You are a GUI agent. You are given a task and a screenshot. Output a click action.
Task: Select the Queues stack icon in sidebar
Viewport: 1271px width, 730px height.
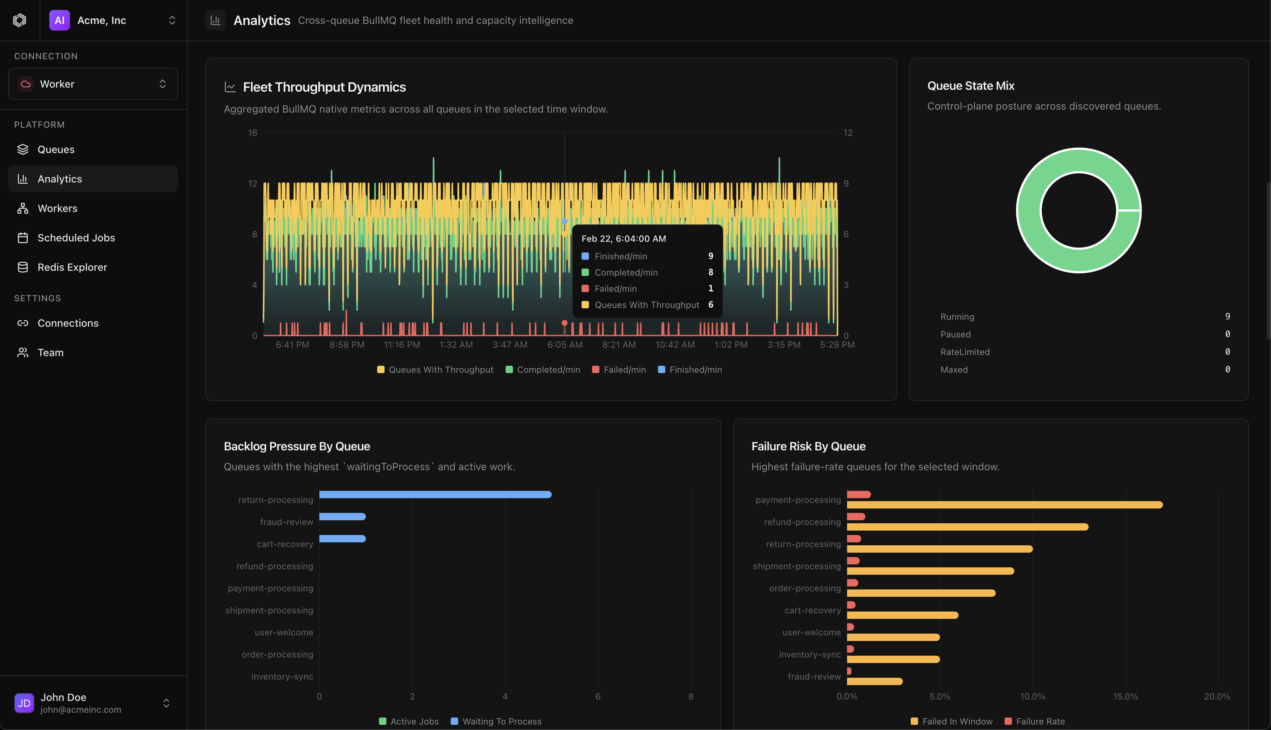(x=23, y=149)
